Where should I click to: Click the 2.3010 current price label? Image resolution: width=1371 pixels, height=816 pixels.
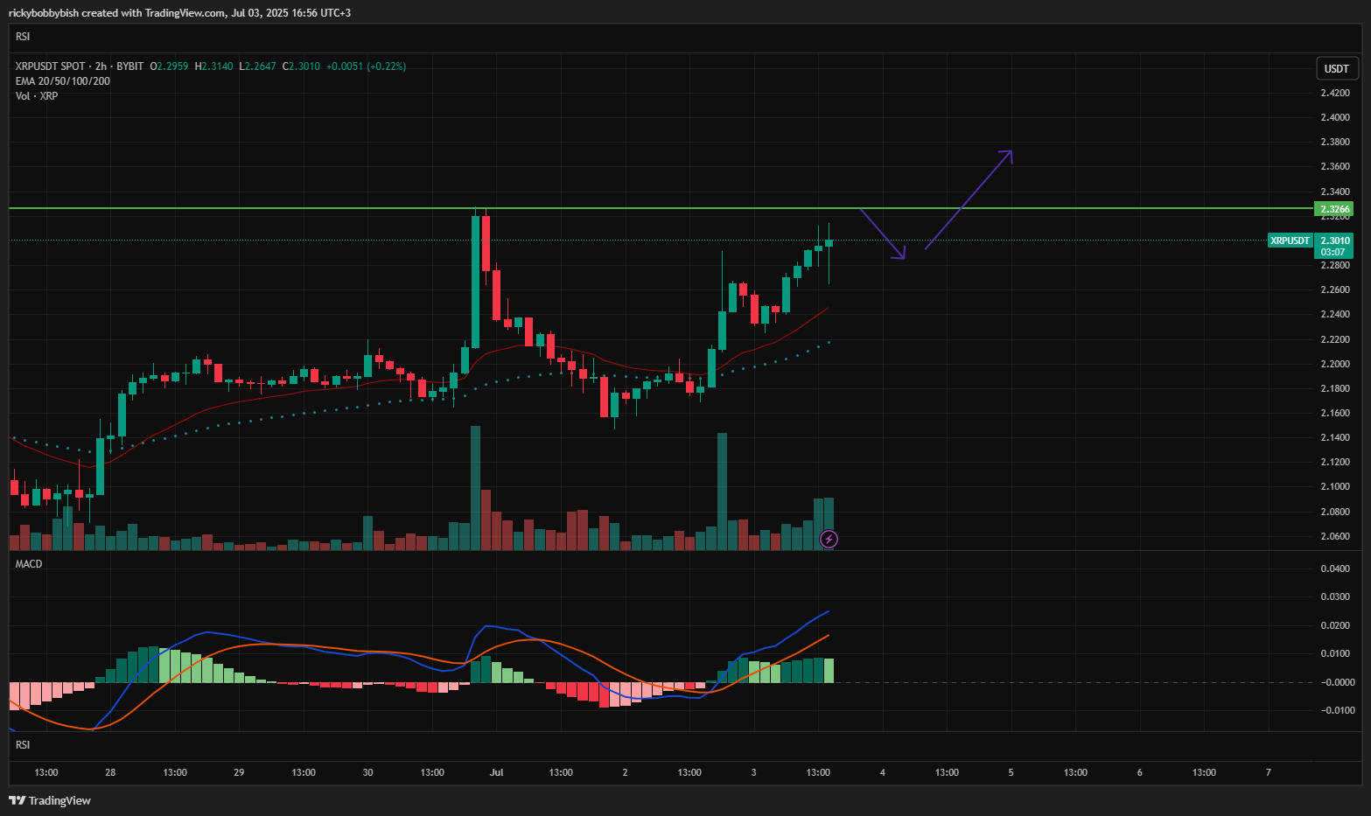(x=1334, y=241)
